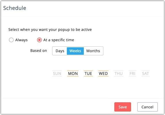The height and width of the screenshot is (115, 165).
Task: Dismiss the dialog with Cancel
Action: (147, 107)
